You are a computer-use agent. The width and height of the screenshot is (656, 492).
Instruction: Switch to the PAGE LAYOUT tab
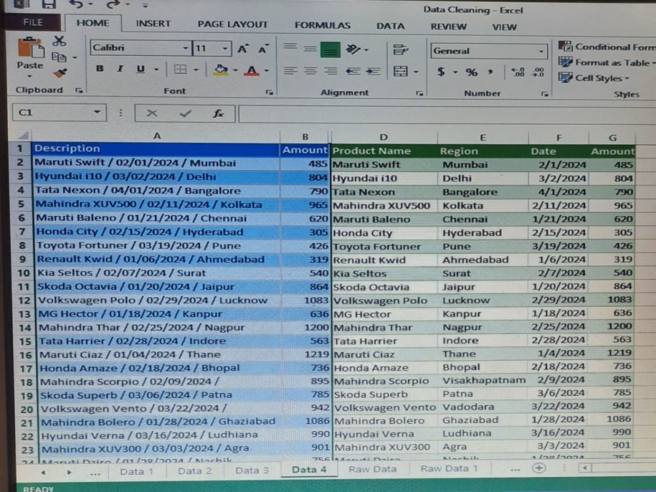click(233, 25)
